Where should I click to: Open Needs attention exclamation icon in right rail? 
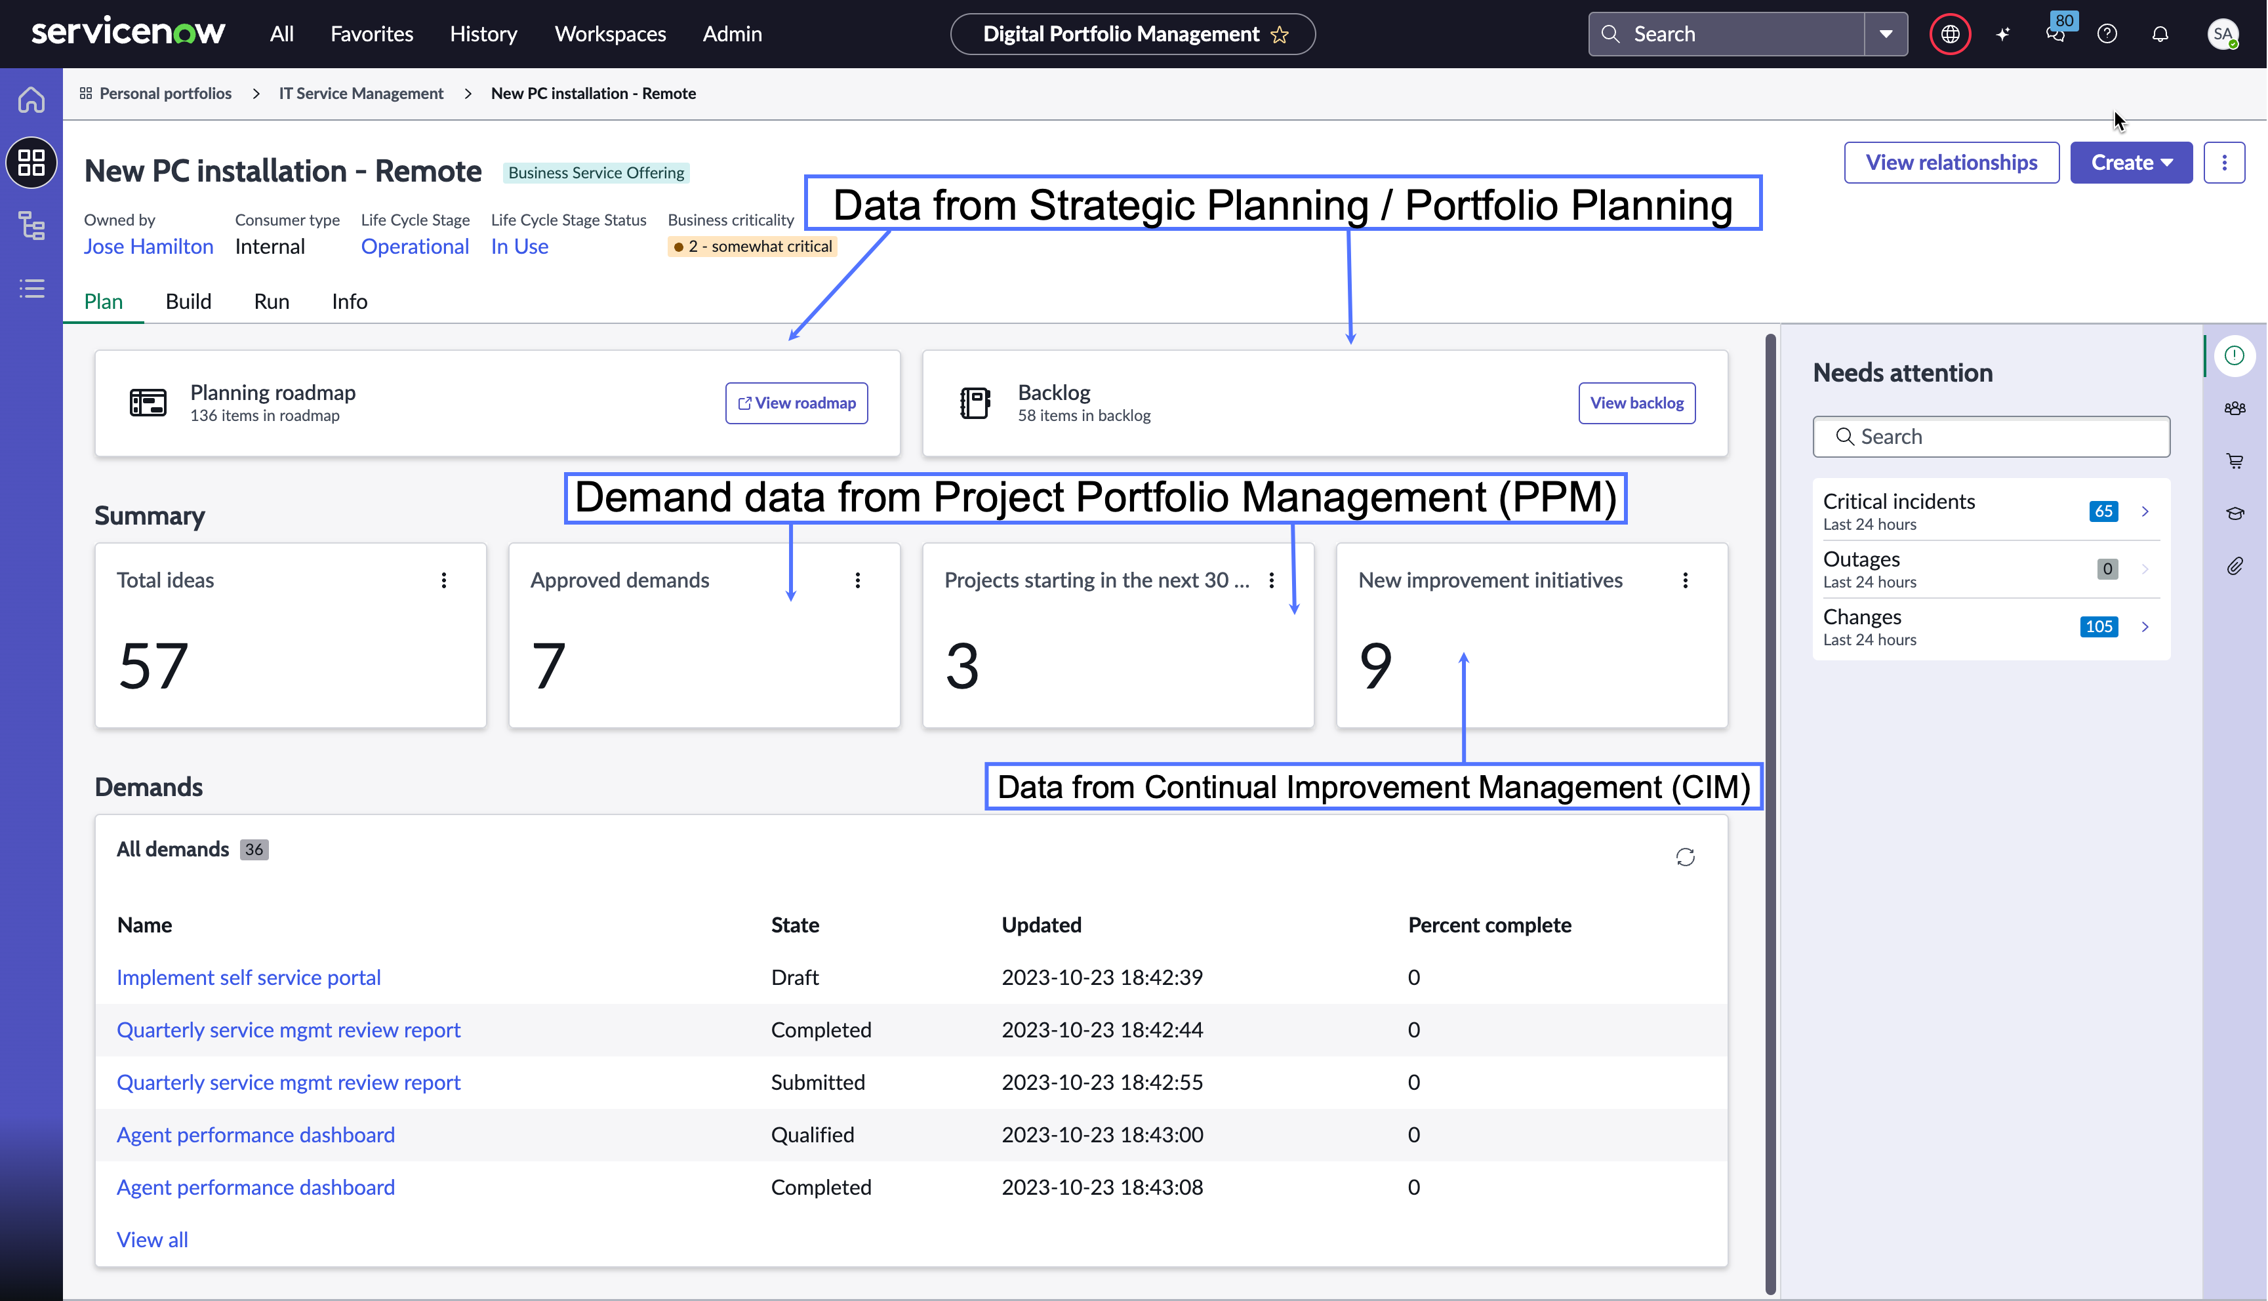pos(2234,355)
